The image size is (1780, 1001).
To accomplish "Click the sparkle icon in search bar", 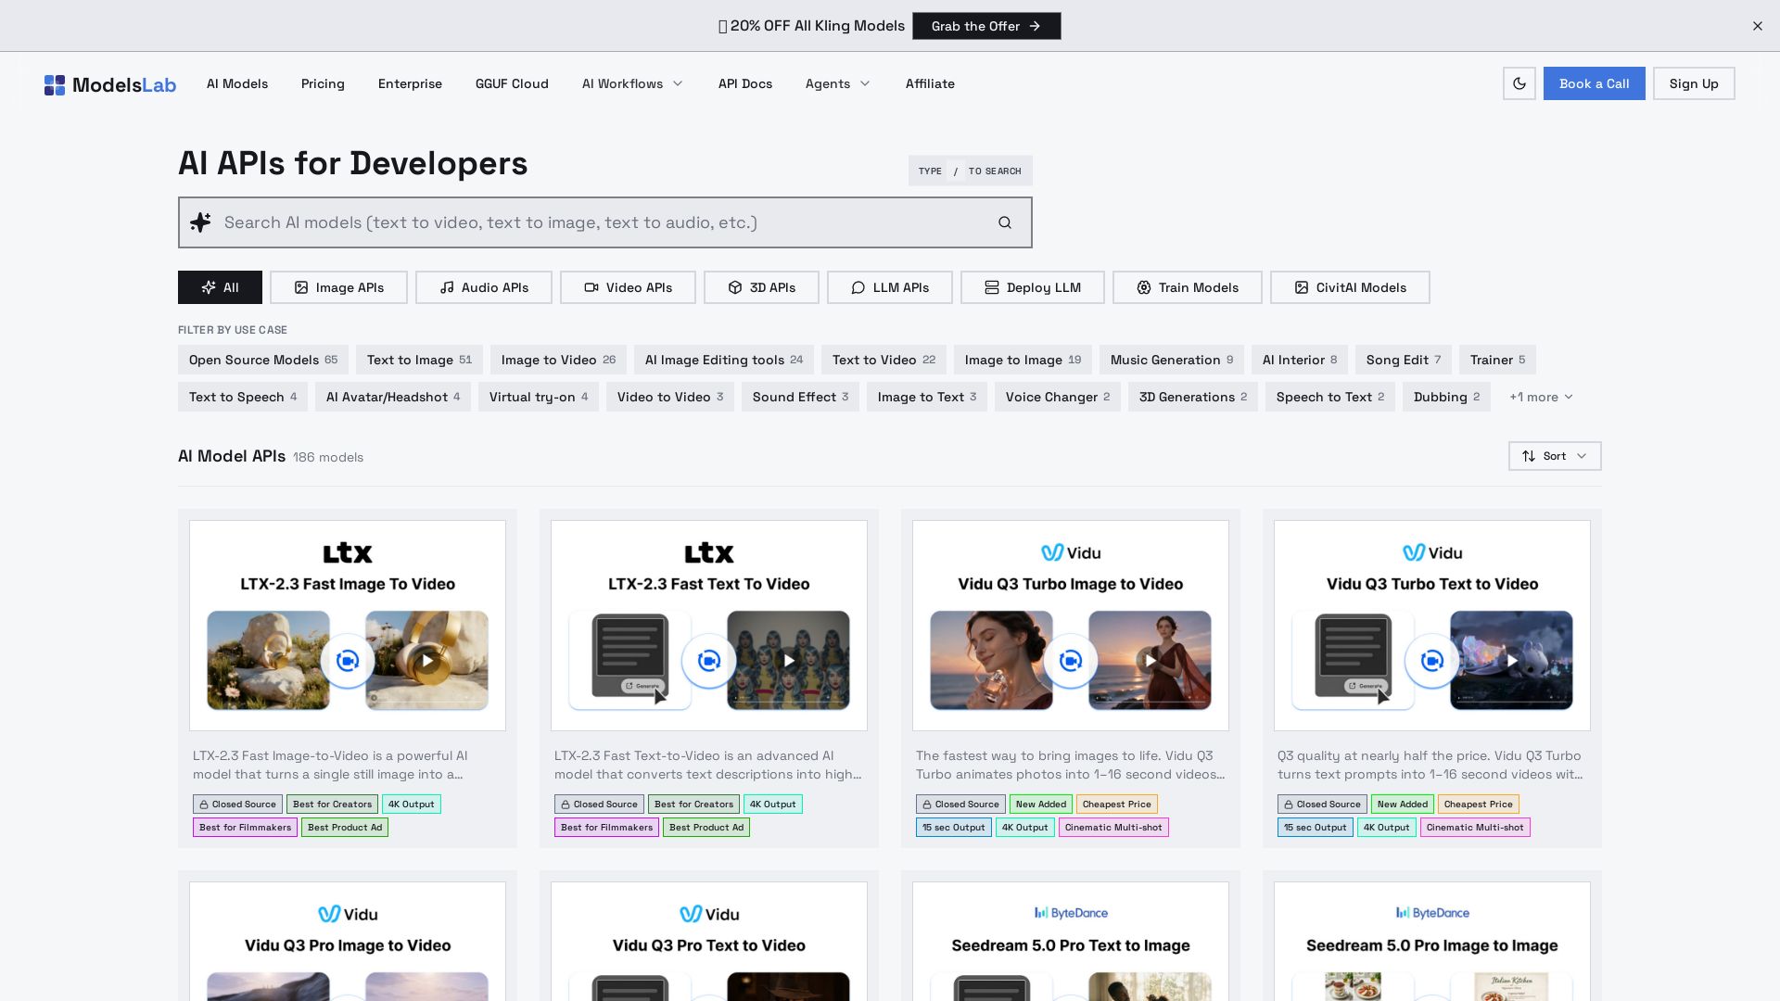I will (200, 222).
